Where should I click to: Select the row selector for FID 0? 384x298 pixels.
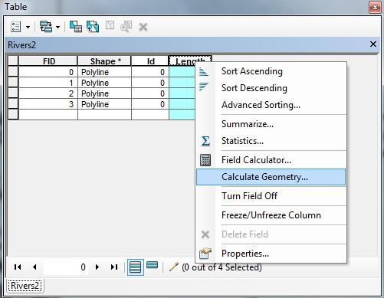pos(13,72)
